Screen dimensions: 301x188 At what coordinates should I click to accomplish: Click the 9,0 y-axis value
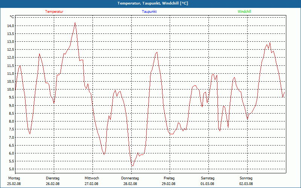coord(12,105)
